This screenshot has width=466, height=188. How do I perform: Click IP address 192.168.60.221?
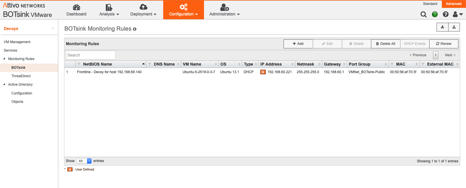[x=279, y=72]
